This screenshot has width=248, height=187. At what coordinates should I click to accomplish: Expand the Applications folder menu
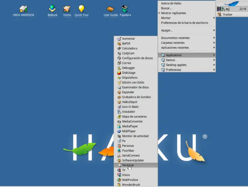pos(187,55)
